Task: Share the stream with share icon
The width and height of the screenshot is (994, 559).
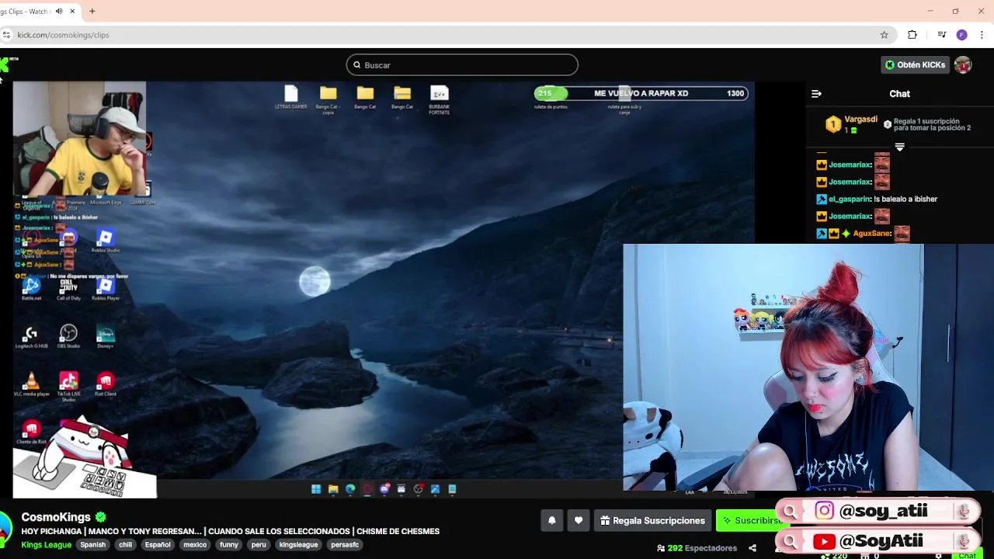Action: pyautogui.click(x=752, y=548)
